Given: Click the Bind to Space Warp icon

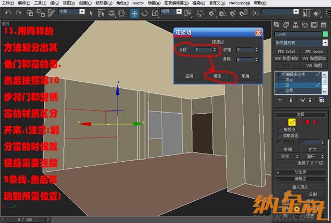Looking at the screenshot, I should (x=51, y=13).
